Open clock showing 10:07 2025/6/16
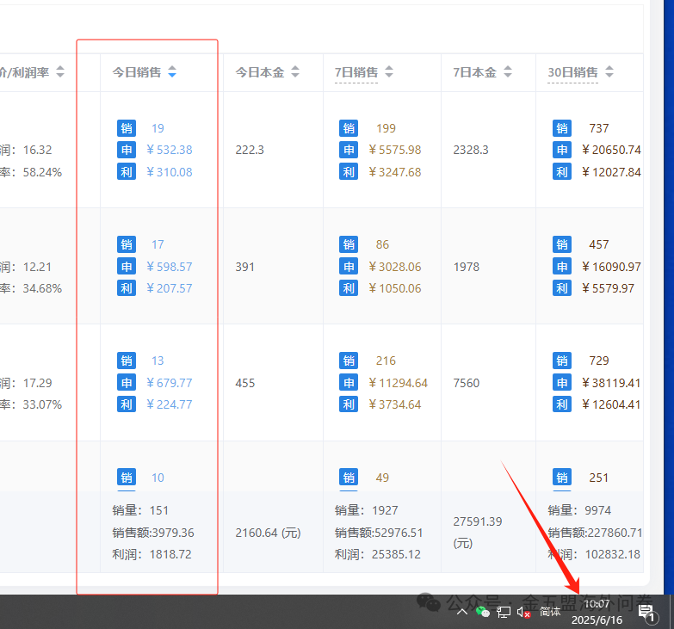This screenshot has height=629, width=674. (x=597, y=612)
